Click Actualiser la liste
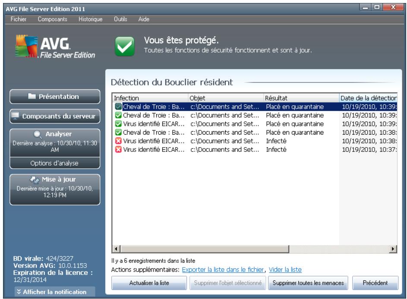This screenshot has width=407, height=299. 149,283
